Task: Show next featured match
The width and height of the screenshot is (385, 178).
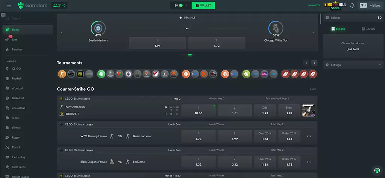Action: pyautogui.click(x=313, y=33)
